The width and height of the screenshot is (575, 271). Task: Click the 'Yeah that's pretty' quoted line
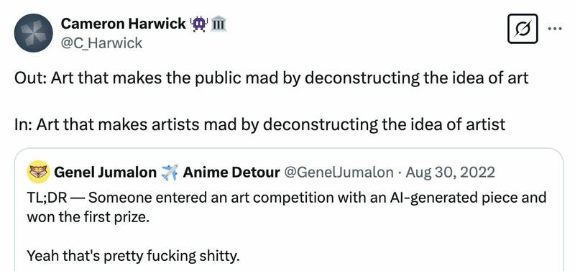pos(133,256)
